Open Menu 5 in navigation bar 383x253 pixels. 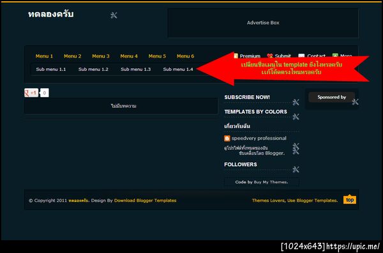[x=157, y=56]
